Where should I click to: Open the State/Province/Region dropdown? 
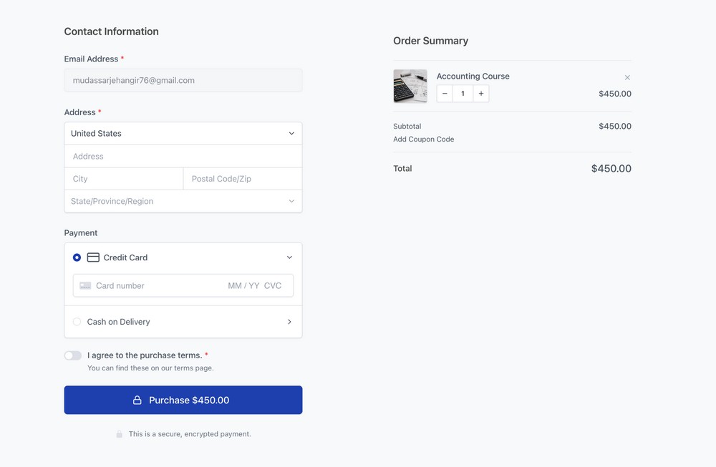pos(183,201)
